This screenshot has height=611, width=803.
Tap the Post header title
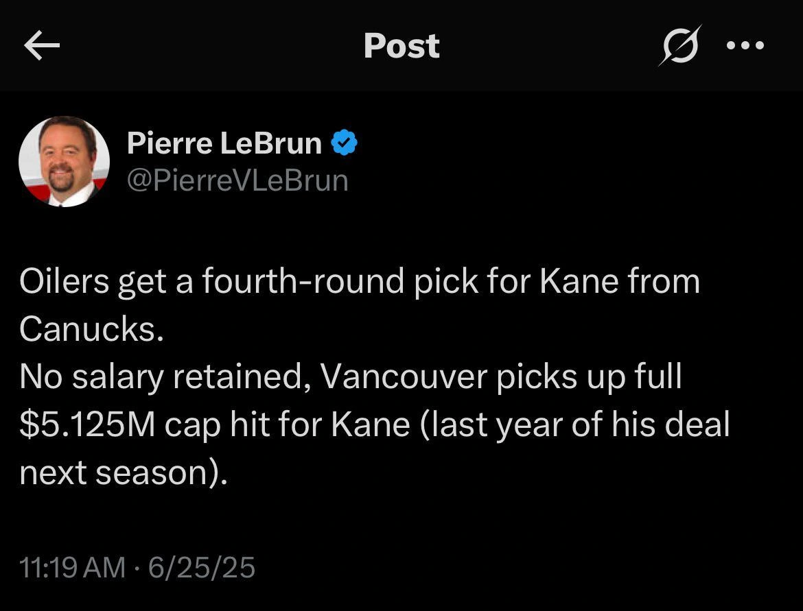[x=401, y=45]
